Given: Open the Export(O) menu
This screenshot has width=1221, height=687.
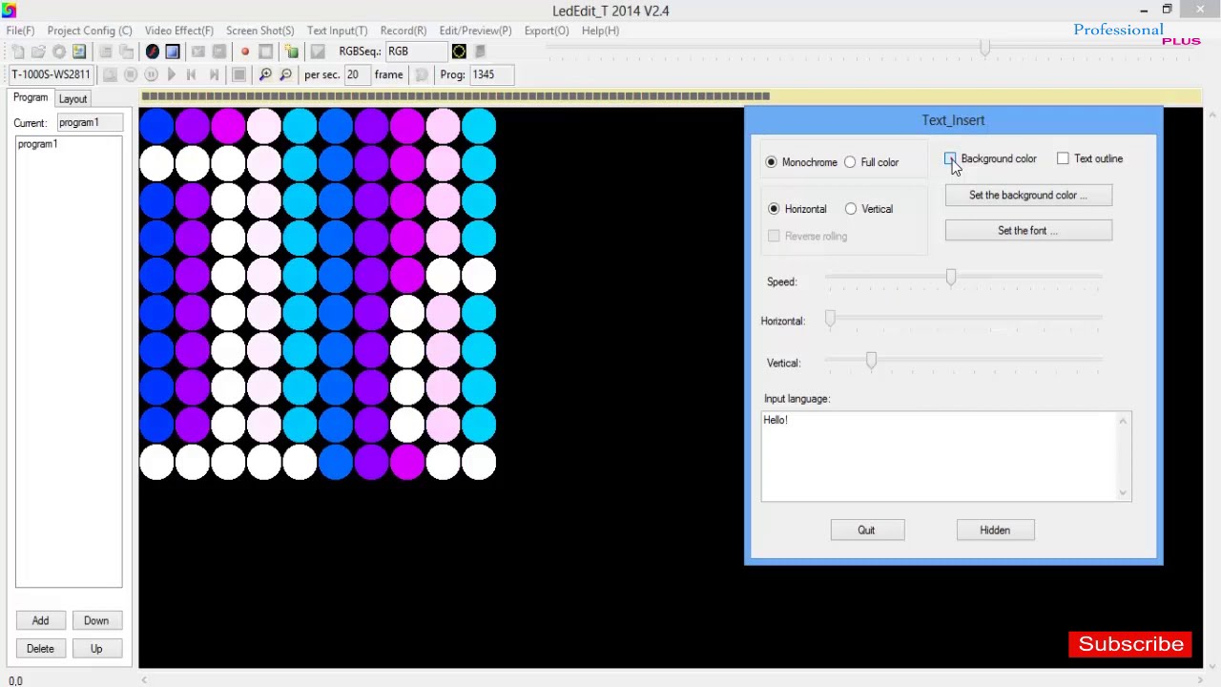Looking at the screenshot, I should click(547, 31).
